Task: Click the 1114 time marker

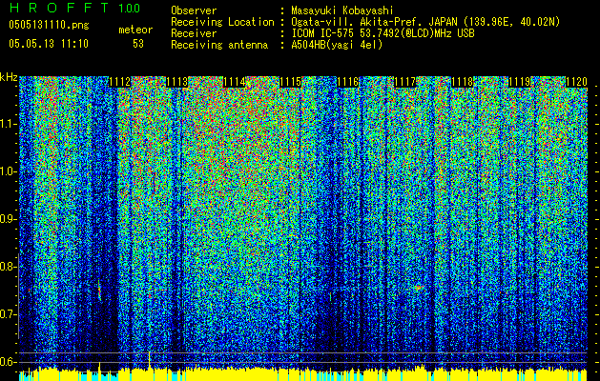Action: pos(234,82)
